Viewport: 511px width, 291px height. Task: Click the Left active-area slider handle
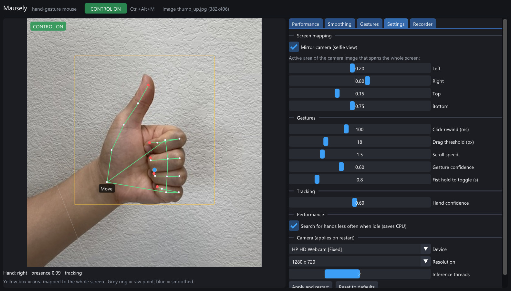[x=352, y=68]
